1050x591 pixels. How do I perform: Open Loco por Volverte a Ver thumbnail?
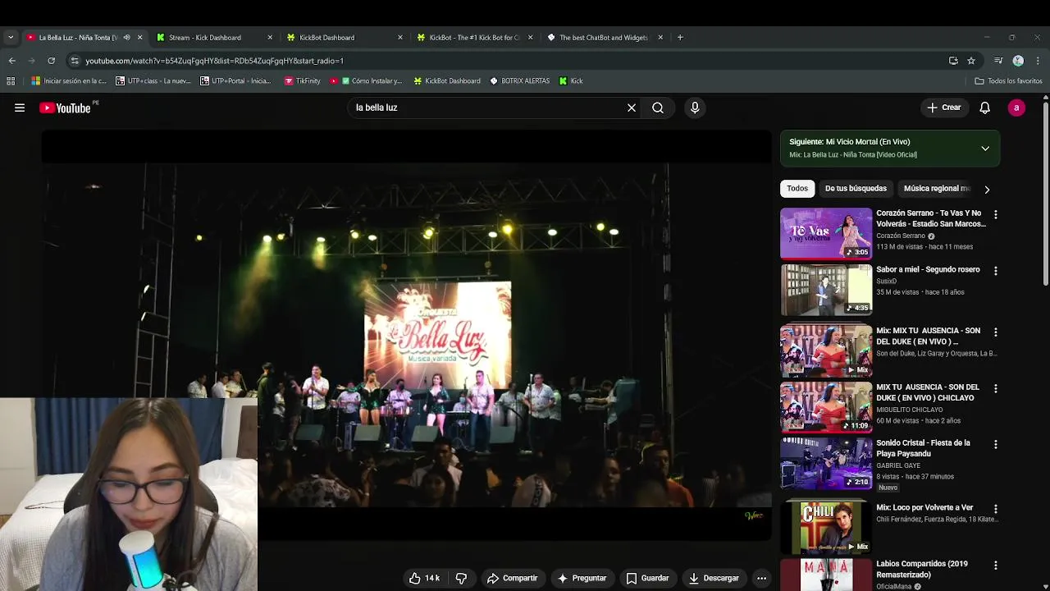[826, 528]
